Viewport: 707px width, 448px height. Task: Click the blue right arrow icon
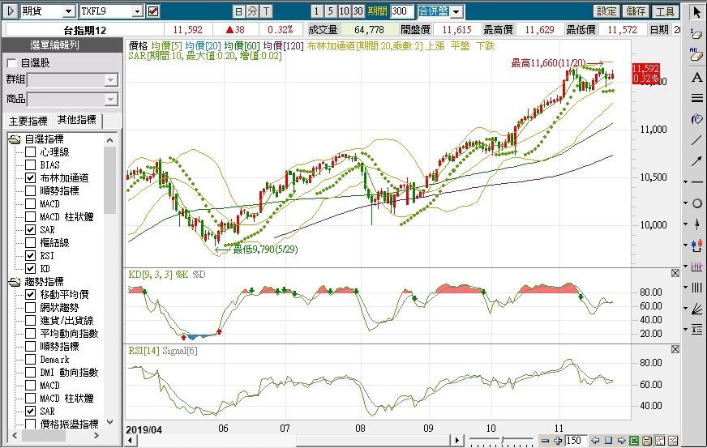pos(621,441)
